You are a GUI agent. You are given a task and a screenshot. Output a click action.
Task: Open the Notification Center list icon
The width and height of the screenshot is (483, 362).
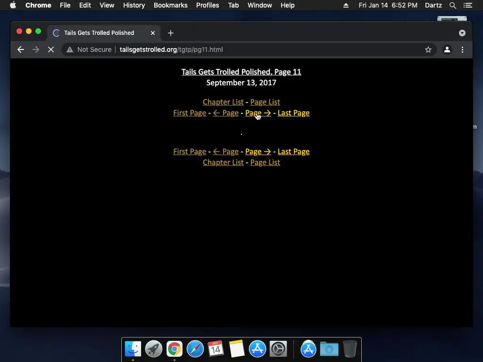pos(467,5)
